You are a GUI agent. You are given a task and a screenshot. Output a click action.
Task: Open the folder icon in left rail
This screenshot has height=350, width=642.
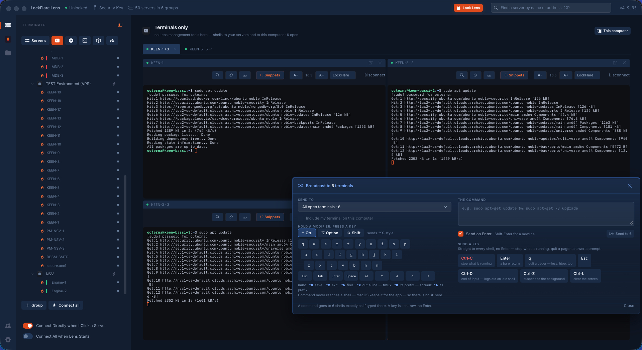point(8,53)
